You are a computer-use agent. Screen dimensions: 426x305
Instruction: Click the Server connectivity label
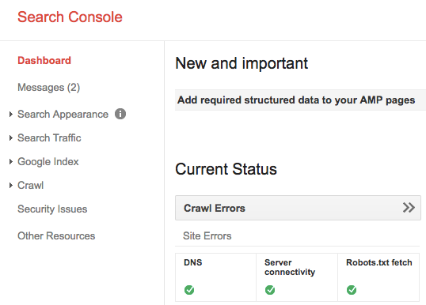coord(290,267)
